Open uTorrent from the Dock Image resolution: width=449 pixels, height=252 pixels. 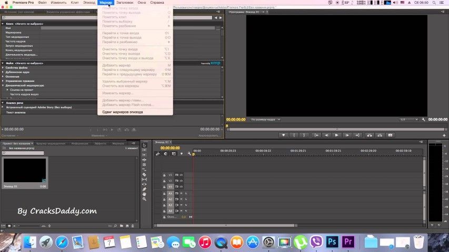point(300,241)
